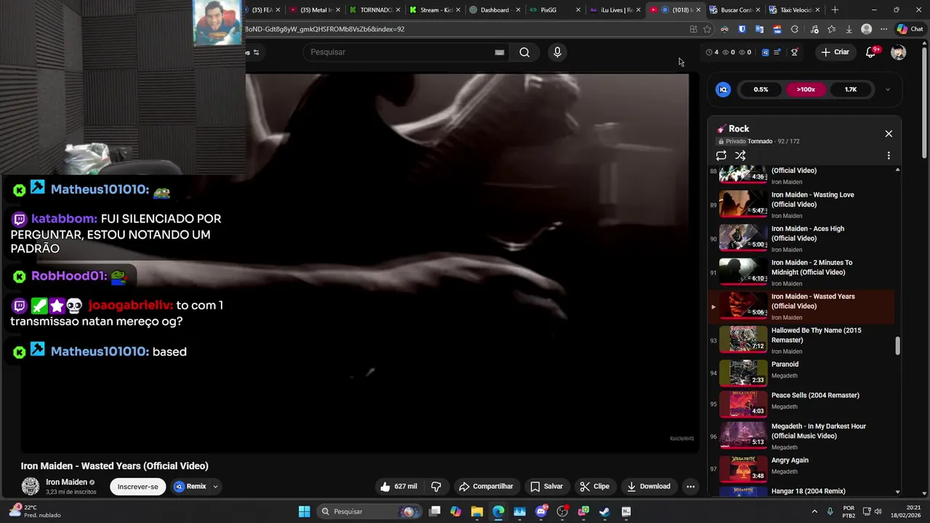Activate voice search microphone icon

(x=557, y=52)
